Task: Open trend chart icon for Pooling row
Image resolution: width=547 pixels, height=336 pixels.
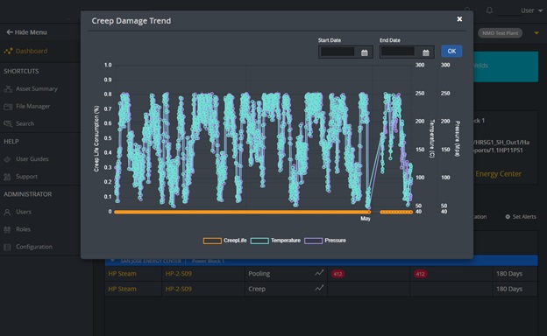Action: point(319,273)
